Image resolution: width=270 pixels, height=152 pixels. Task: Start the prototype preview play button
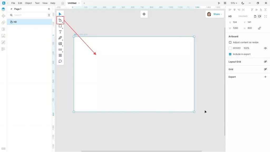pos(219,3)
